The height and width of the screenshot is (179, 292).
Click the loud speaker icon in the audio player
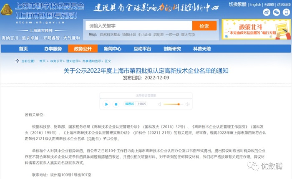[187, 104]
